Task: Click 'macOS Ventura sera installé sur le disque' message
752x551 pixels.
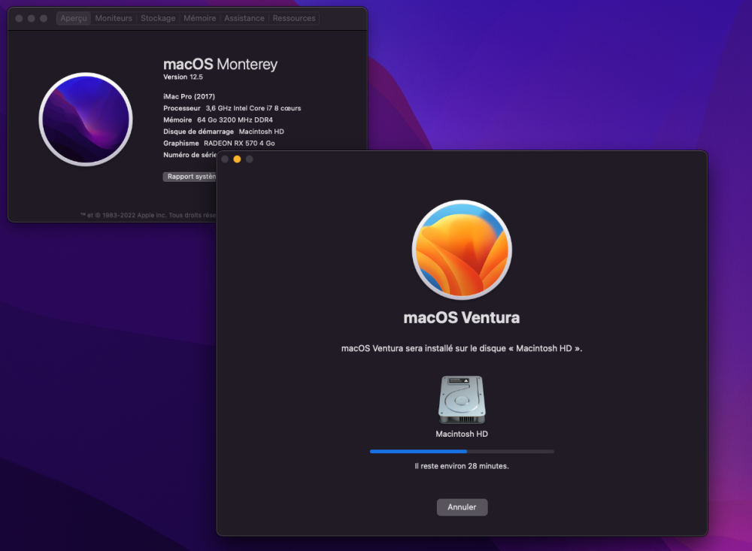Action: pyautogui.click(x=462, y=349)
